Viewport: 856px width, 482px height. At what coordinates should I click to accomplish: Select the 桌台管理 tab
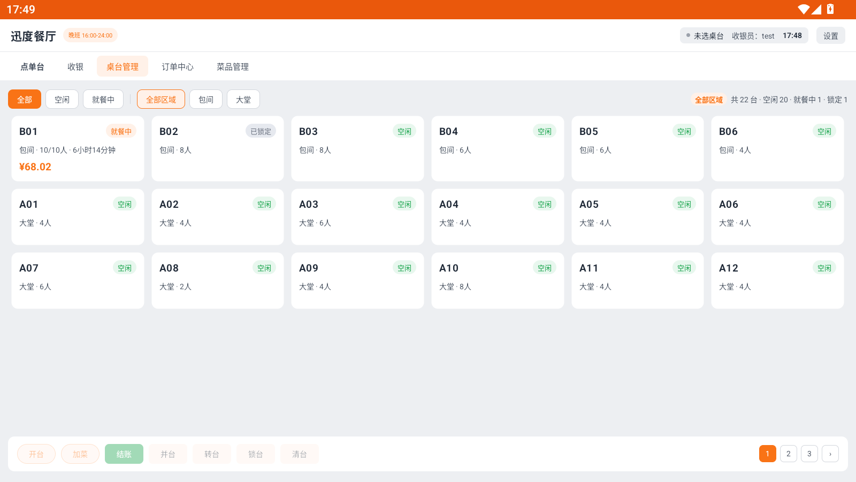point(123,67)
